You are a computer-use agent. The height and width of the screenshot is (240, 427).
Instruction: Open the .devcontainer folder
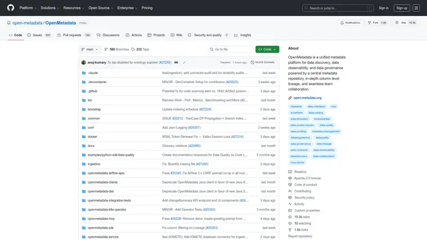97,82
